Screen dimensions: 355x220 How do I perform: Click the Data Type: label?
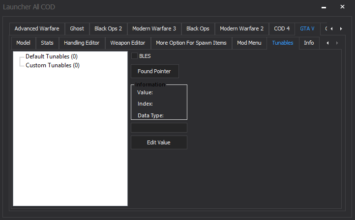(x=150, y=115)
